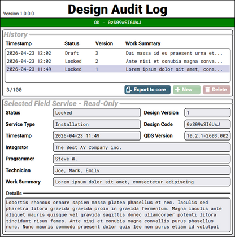Select the history row timestamped 11:49

[x=117, y=69]
